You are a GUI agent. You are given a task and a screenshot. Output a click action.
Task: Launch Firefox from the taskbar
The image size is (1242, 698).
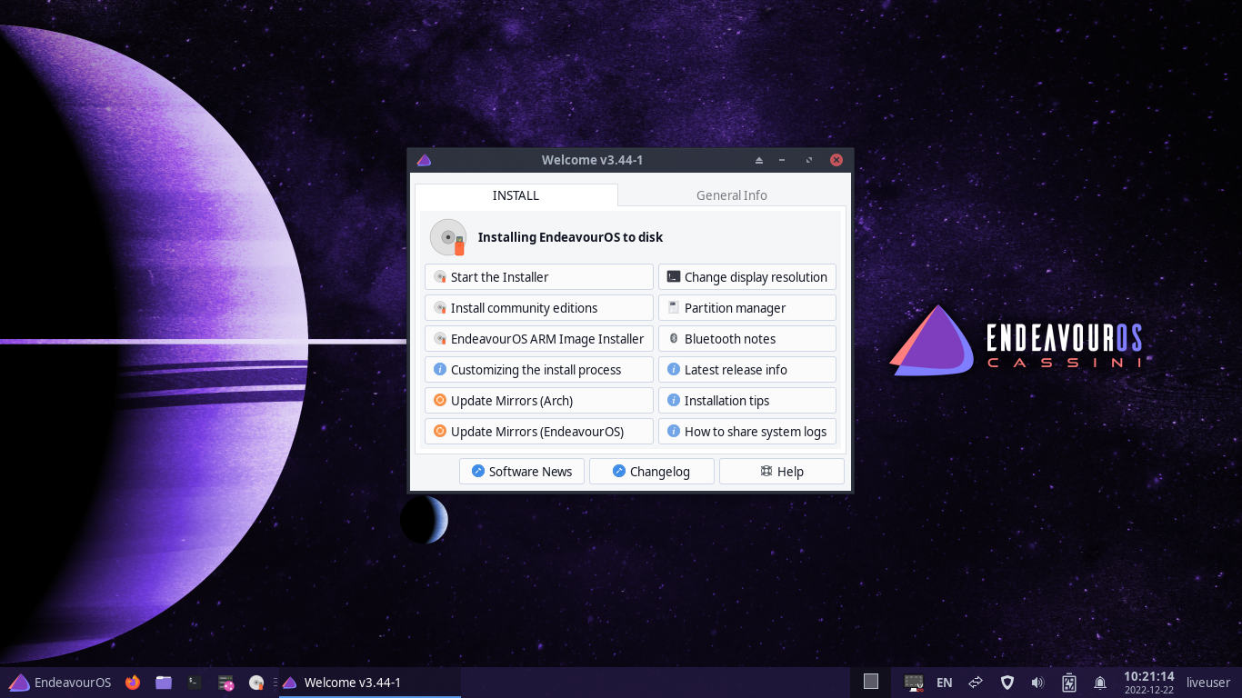133,683
